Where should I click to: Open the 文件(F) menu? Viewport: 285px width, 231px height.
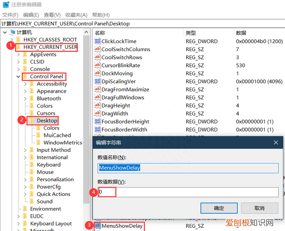[10, 15]
